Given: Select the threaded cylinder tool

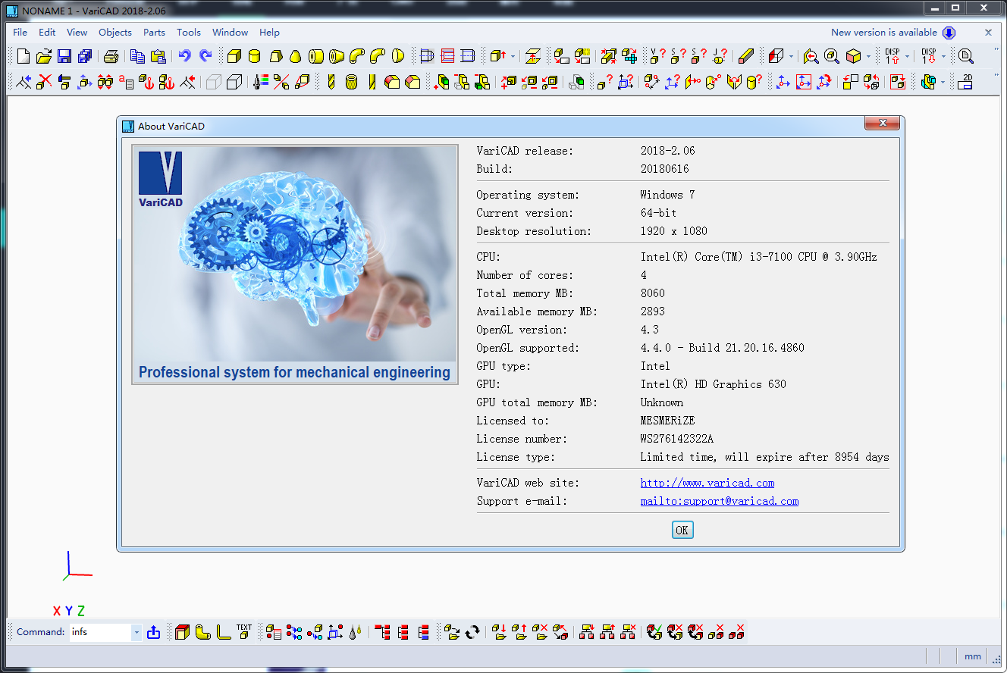Looking at the screenshot, I should 351,81.
